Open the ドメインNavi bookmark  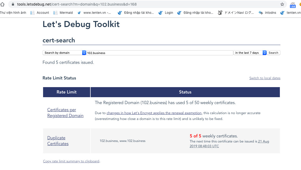click(x=236, y=13)
